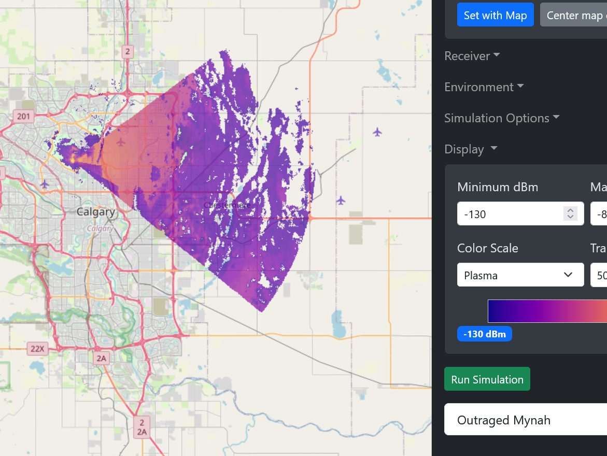This screenshot has height=456, width=607.
Task: Increment Minimum dBm using the stepper up arrow
Action: [x=570, y=210]
